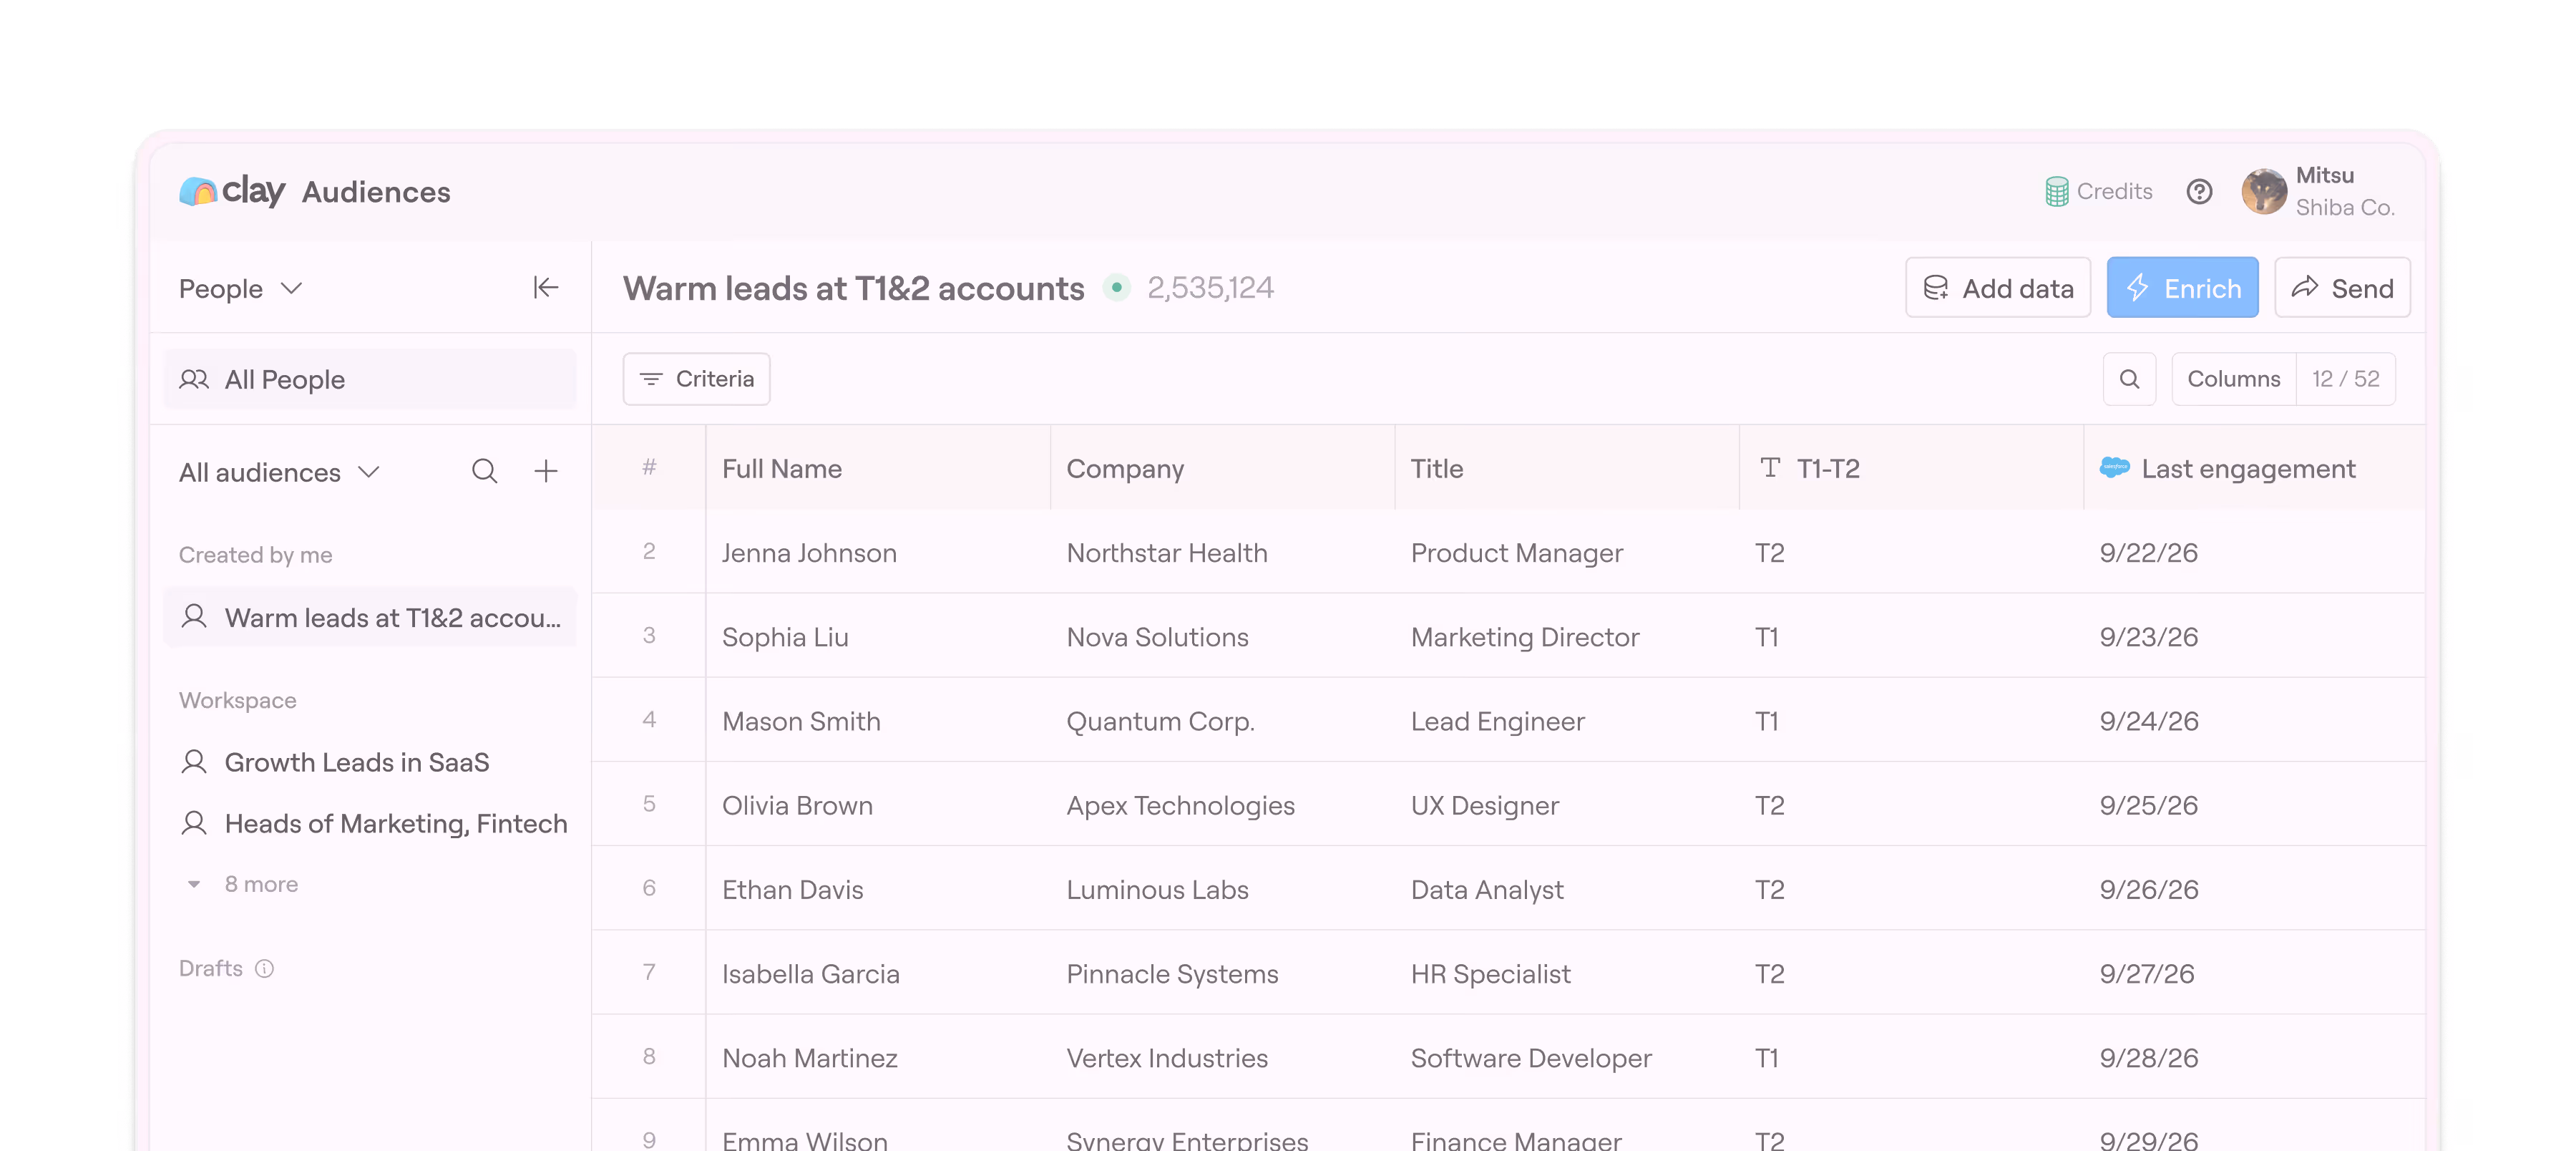Click the 9/28/26 engagement date cell
The height and width of the screenshot is (1151, 2576).
(2254, 1057)
